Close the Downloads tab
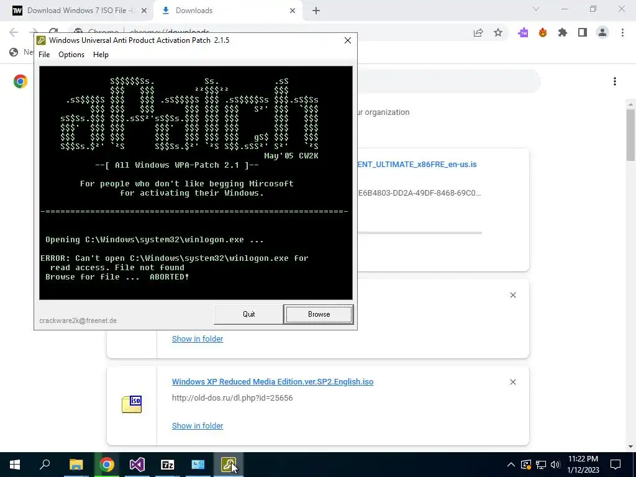Screen dimensions: 636x477 coord(293,11)
